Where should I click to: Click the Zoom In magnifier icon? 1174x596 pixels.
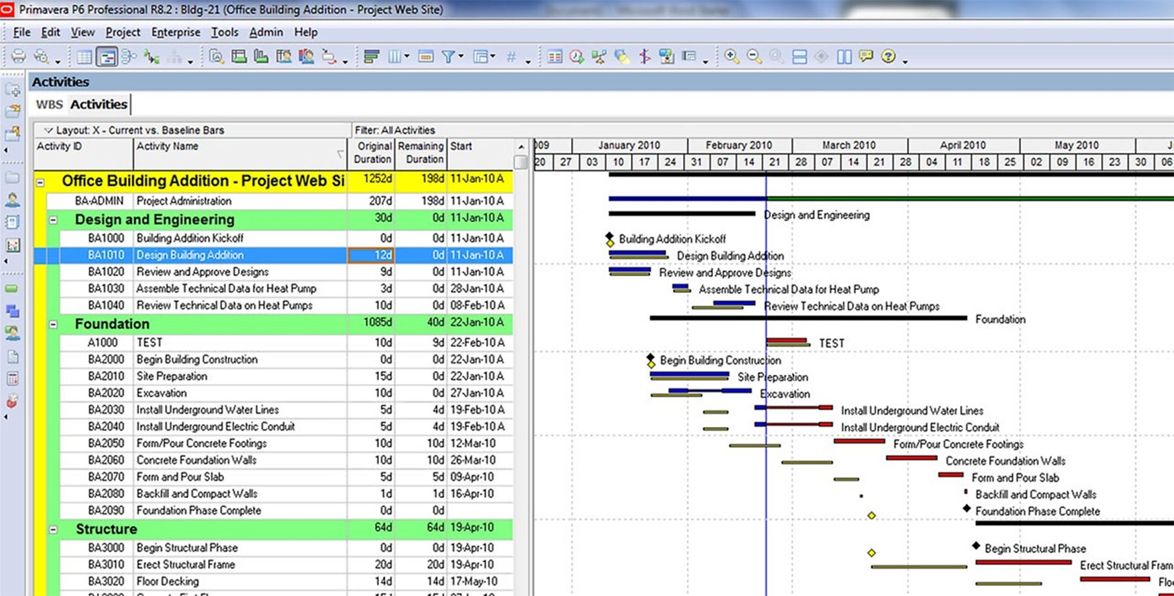731,57
